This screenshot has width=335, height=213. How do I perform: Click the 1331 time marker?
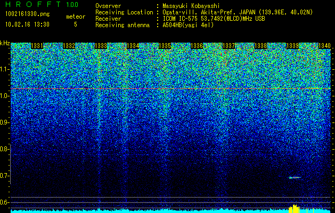click(x=37, y=46)
